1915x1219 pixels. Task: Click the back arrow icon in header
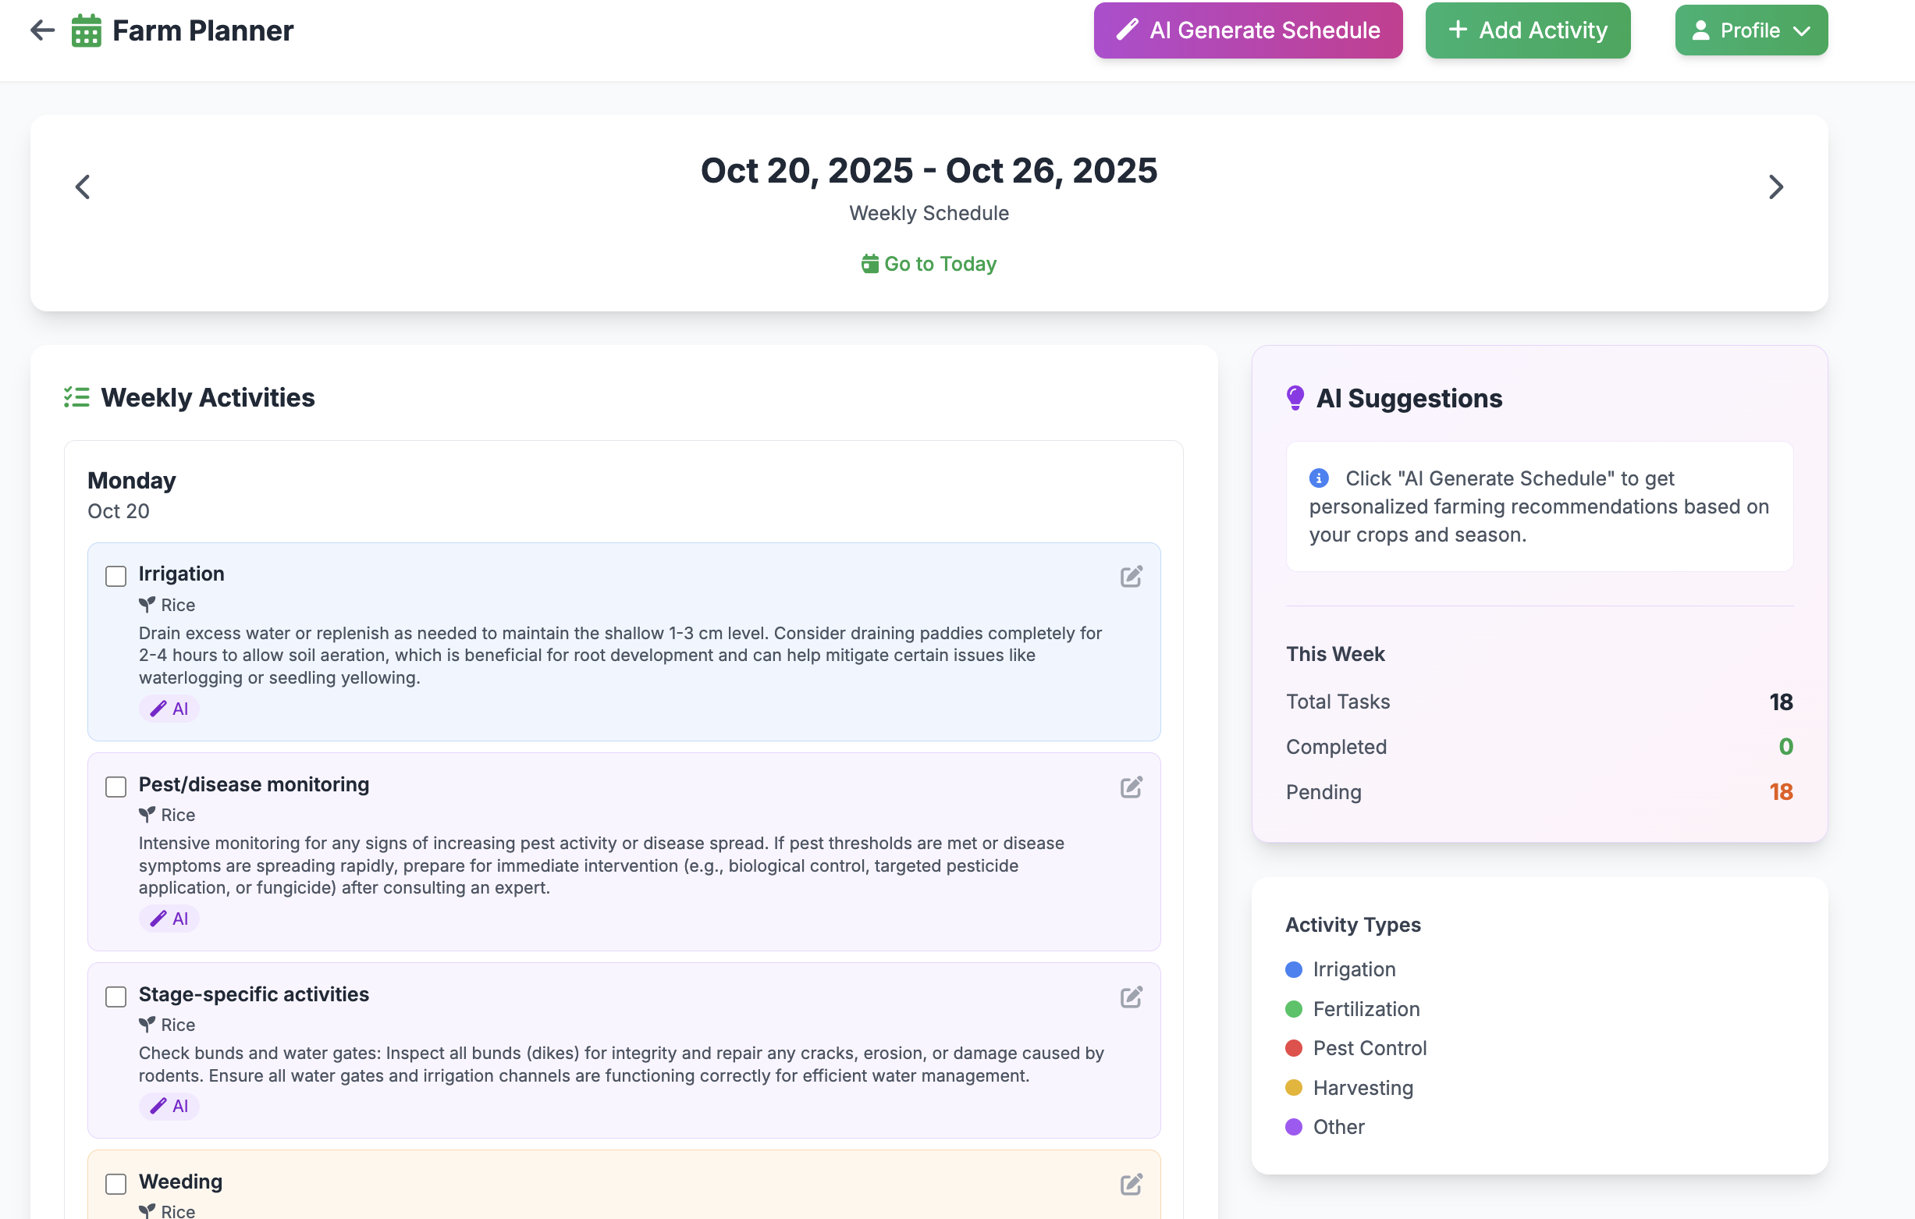click(x=42, y=30)
